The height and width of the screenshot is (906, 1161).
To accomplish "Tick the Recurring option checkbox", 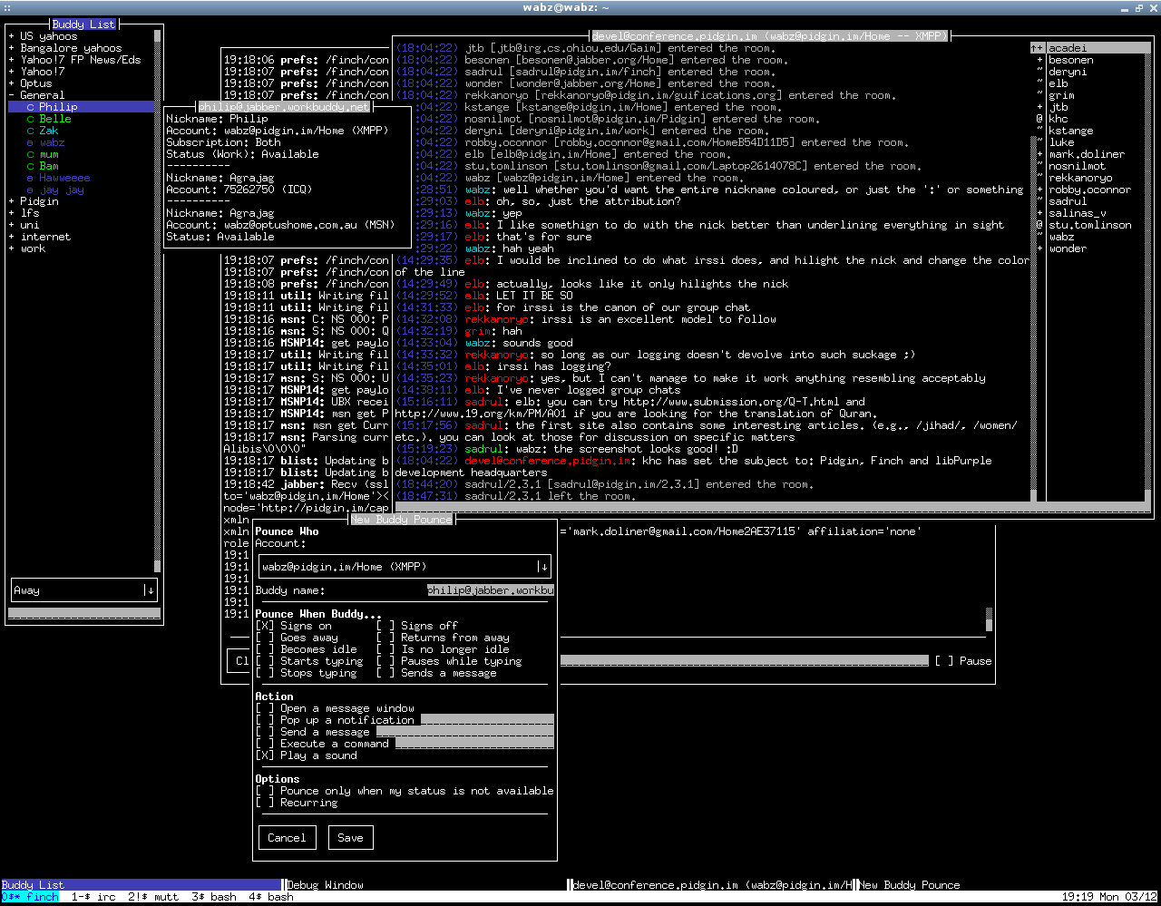I will click(265, 803).
